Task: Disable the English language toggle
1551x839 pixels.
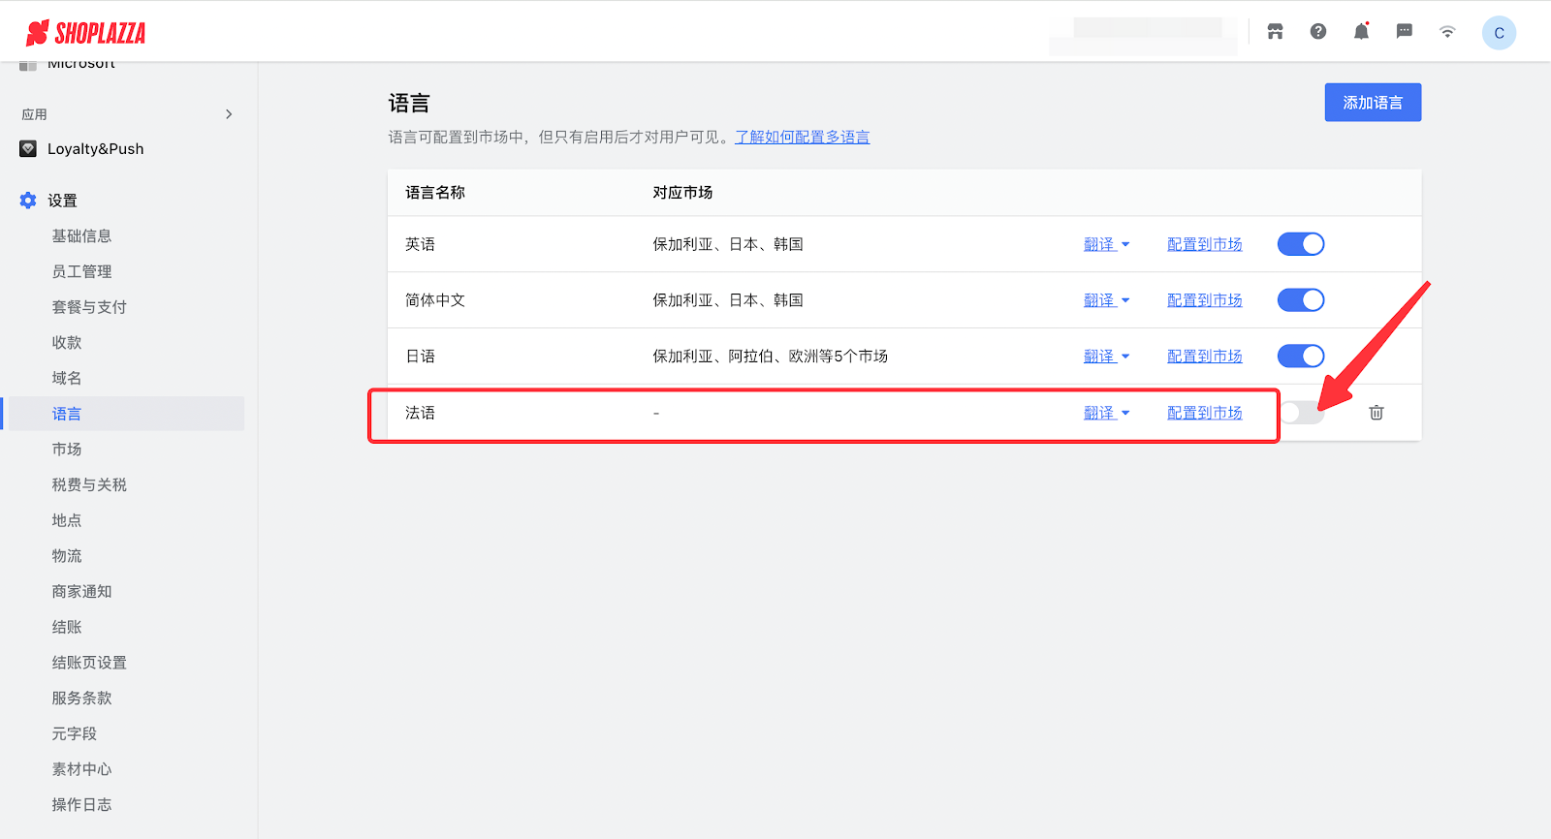Action: [x=1300, y=244]
